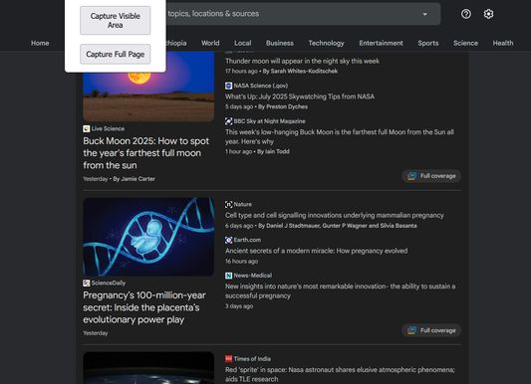This screenshot has width=531, height=384.
Task: Click the Times of India source icon
Action: (228, 359)
